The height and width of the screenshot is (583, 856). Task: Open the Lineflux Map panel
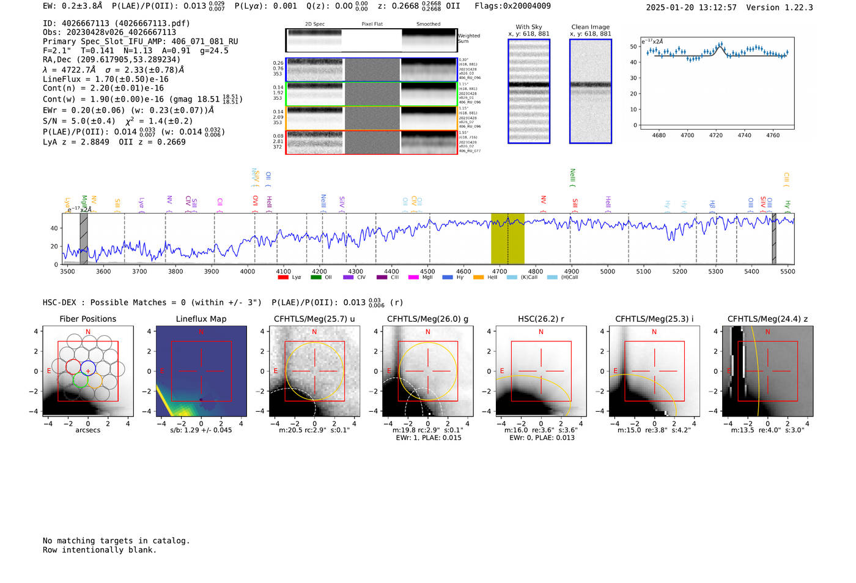coord(201,371)
